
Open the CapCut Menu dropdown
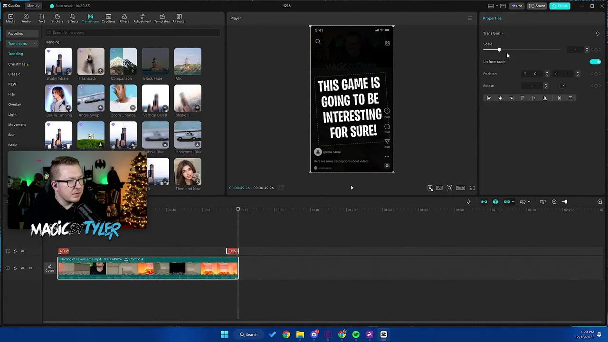point(33,6)
